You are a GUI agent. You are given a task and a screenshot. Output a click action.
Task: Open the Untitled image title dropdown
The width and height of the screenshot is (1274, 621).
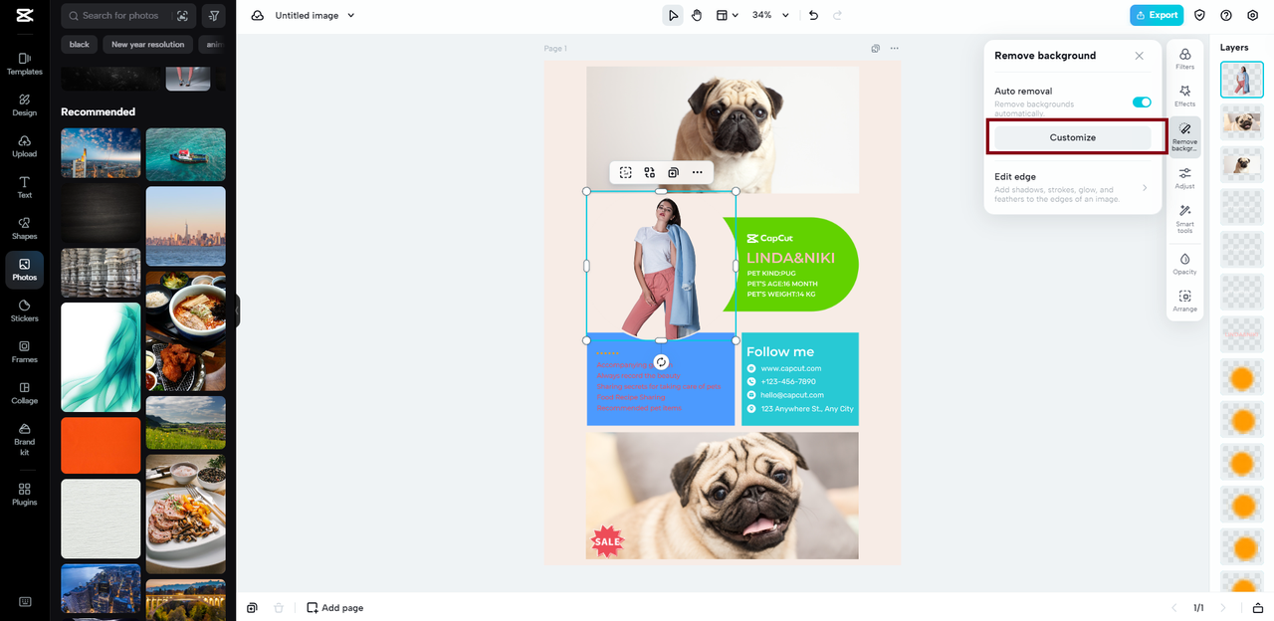(316, 15)
